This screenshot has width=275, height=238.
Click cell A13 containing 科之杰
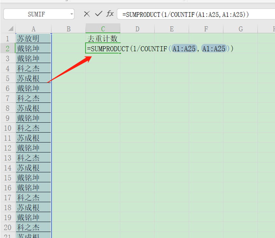[33, 157]
